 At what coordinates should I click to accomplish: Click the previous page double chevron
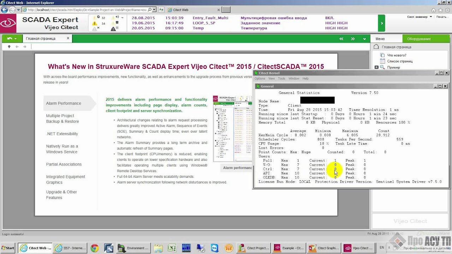341,39
